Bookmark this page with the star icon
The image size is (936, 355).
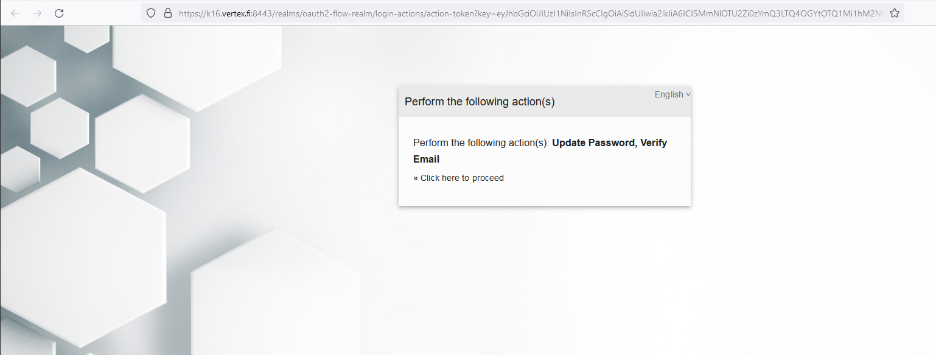pos(894,13)
